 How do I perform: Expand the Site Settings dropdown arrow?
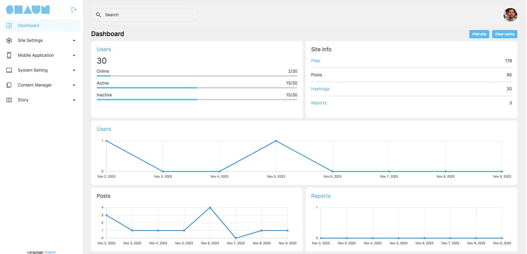click(x=74, y=40)
